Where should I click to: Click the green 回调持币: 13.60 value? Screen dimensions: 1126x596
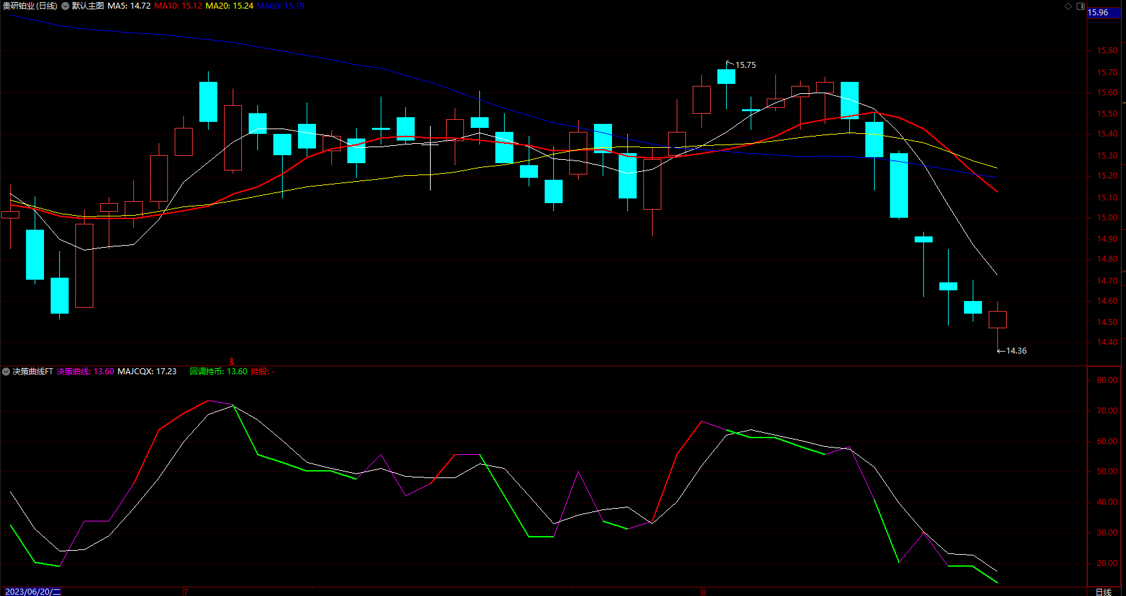tap(219, 372)
